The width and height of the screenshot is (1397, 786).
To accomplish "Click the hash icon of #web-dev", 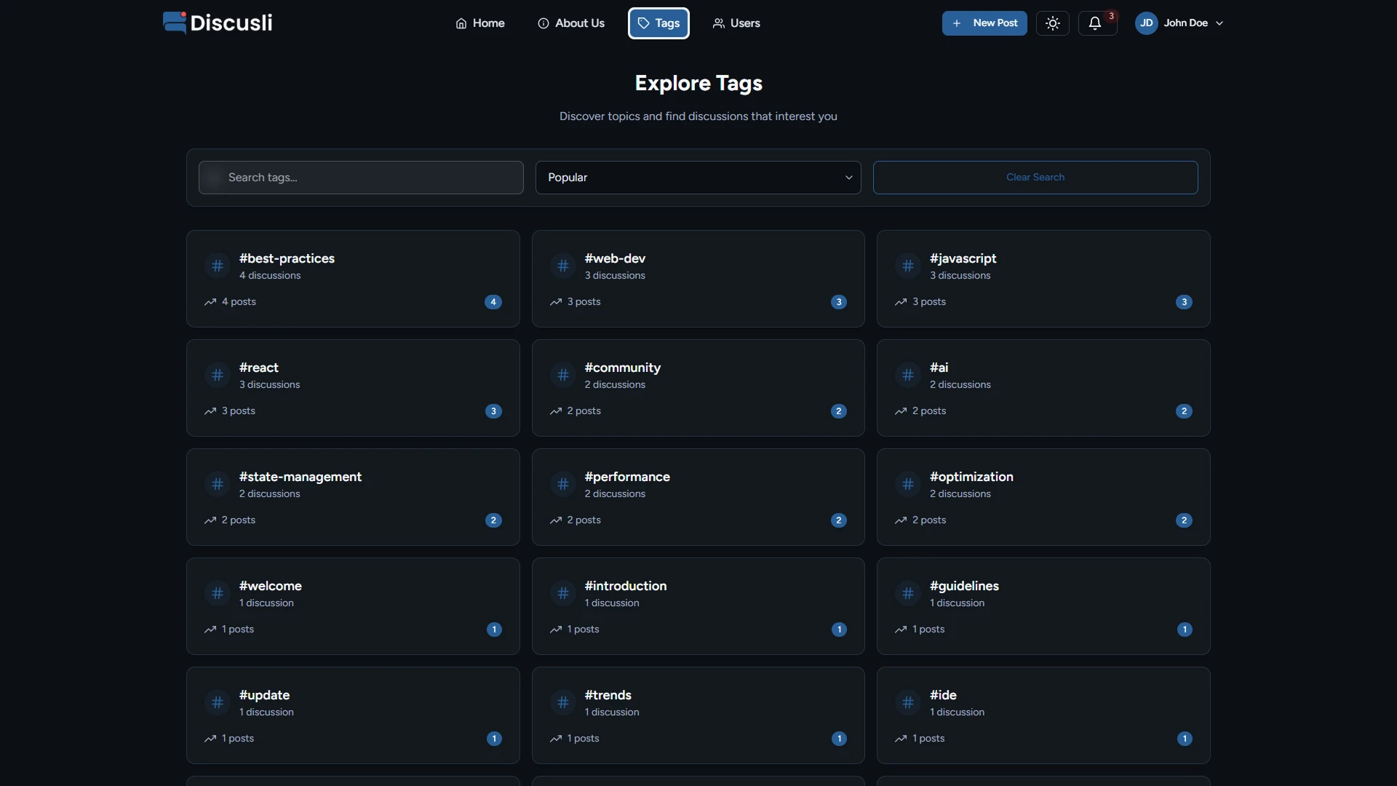I will (x=562, y=266).
